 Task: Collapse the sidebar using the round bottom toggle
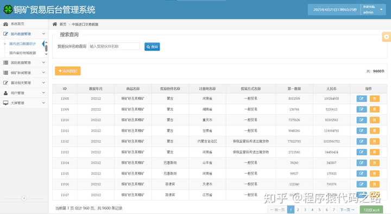(24, 199)
